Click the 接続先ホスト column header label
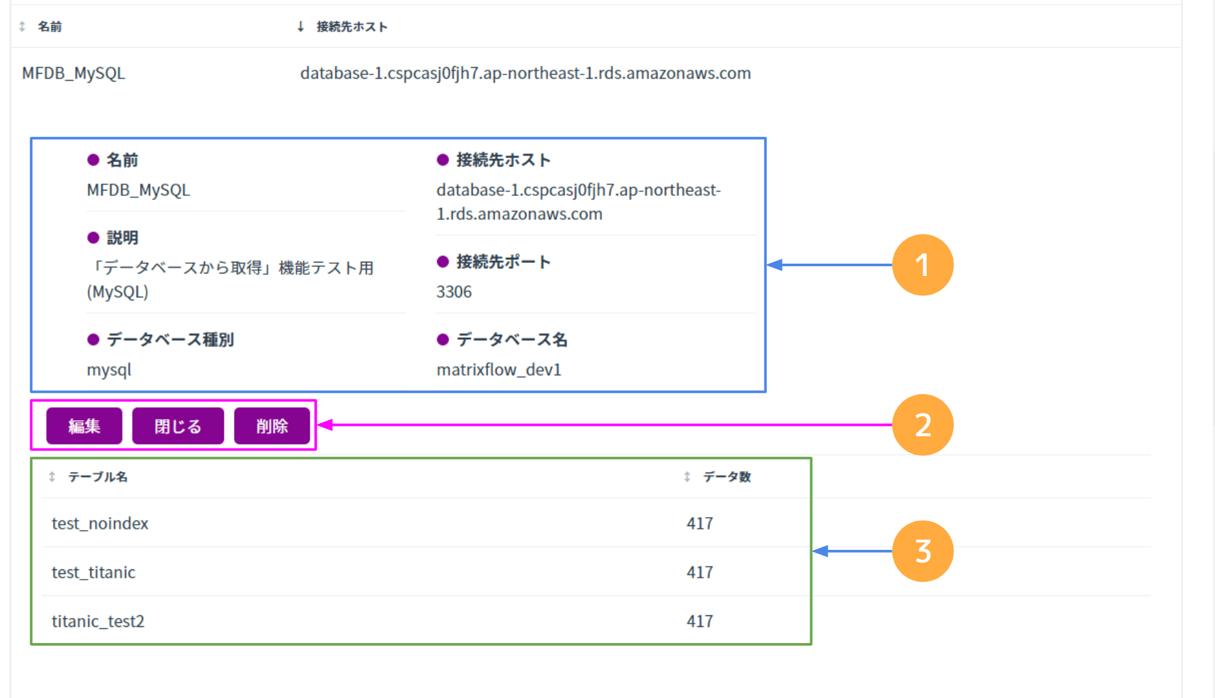 (352, 26)
